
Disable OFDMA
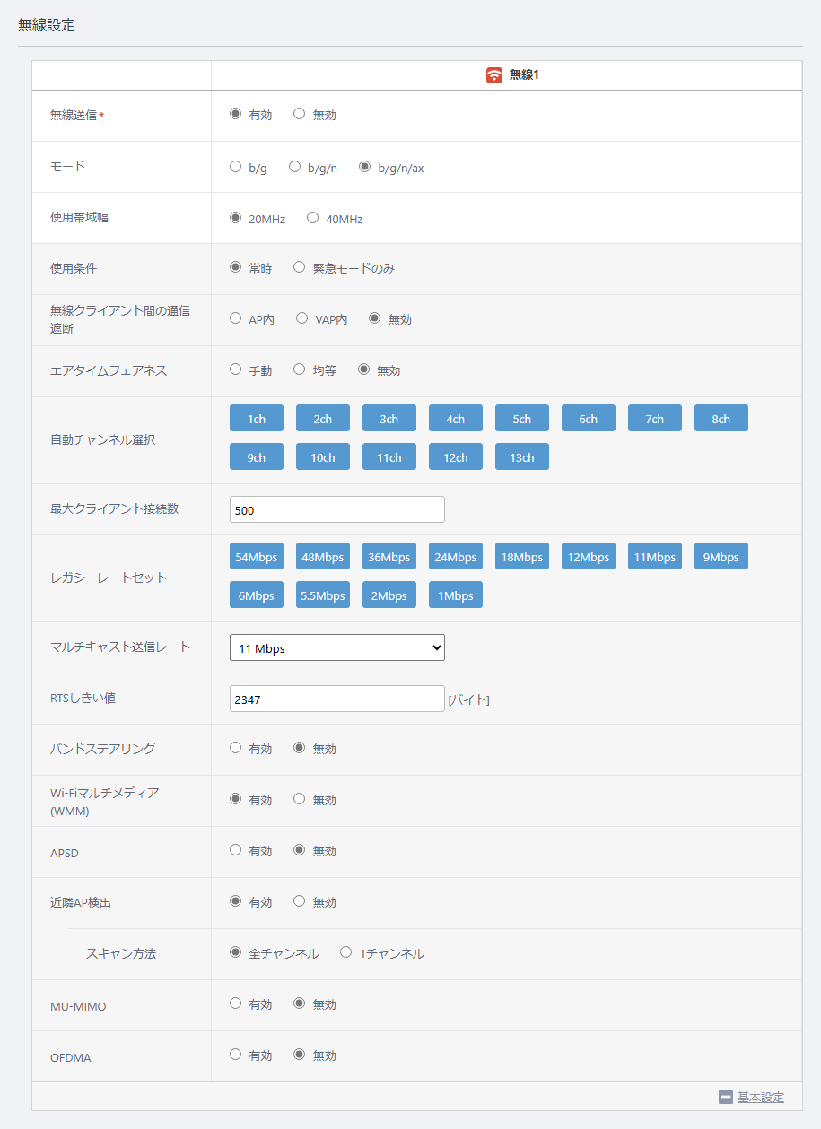(300, 1055)
